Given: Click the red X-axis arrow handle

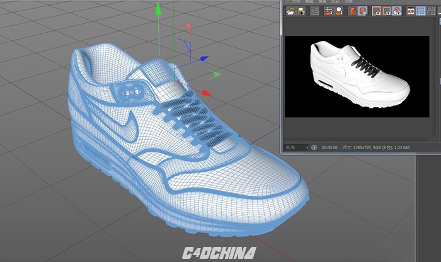Looking at the screenshot, I should click(x=207, y=93).
